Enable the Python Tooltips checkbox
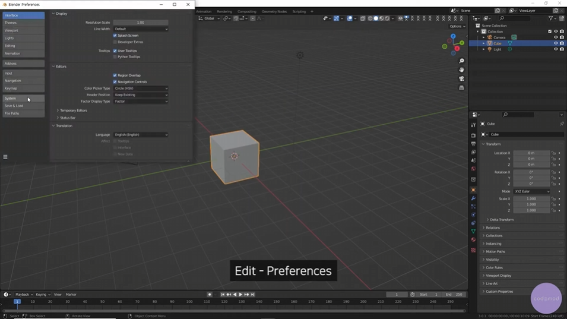Screen dimensions: 567x319 pyautogui.click(x=115, y=57)
